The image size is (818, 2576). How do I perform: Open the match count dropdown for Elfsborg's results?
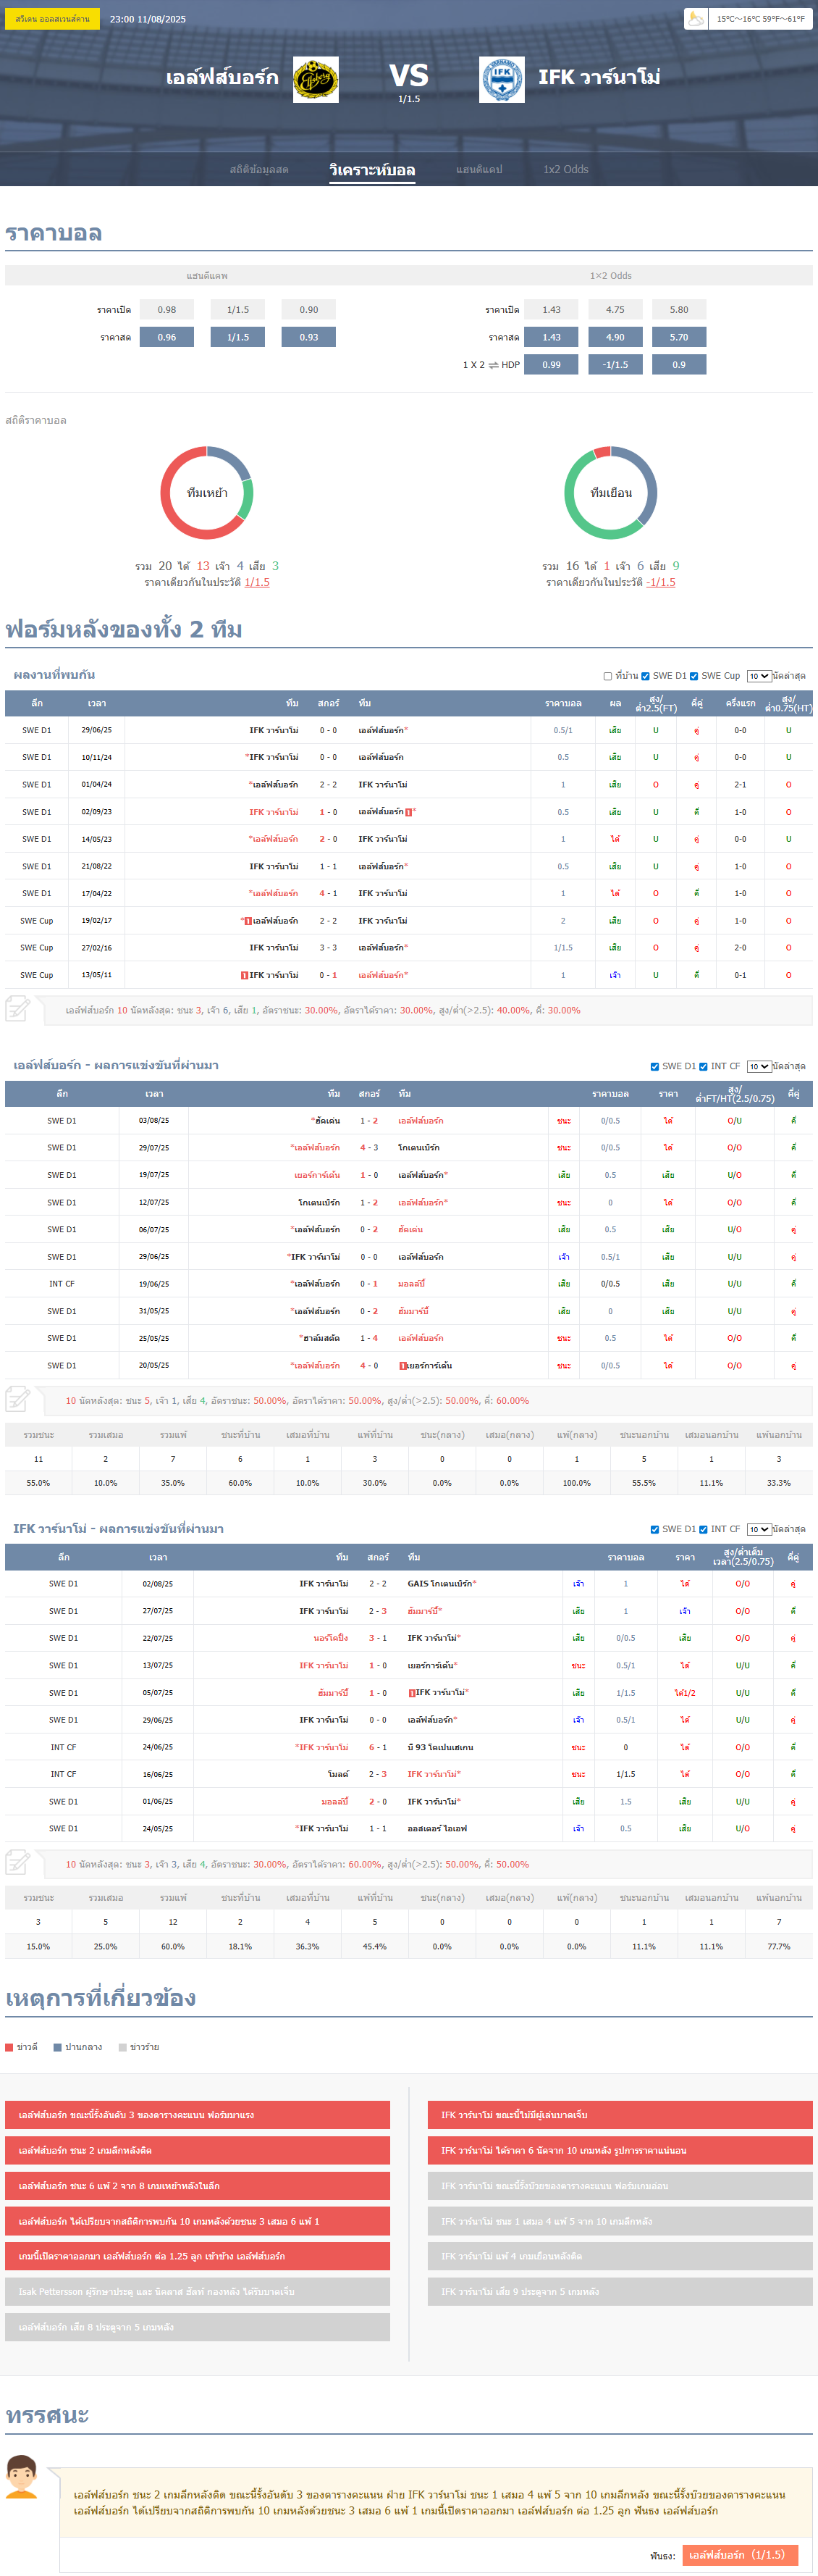(x=759, y=1066)
